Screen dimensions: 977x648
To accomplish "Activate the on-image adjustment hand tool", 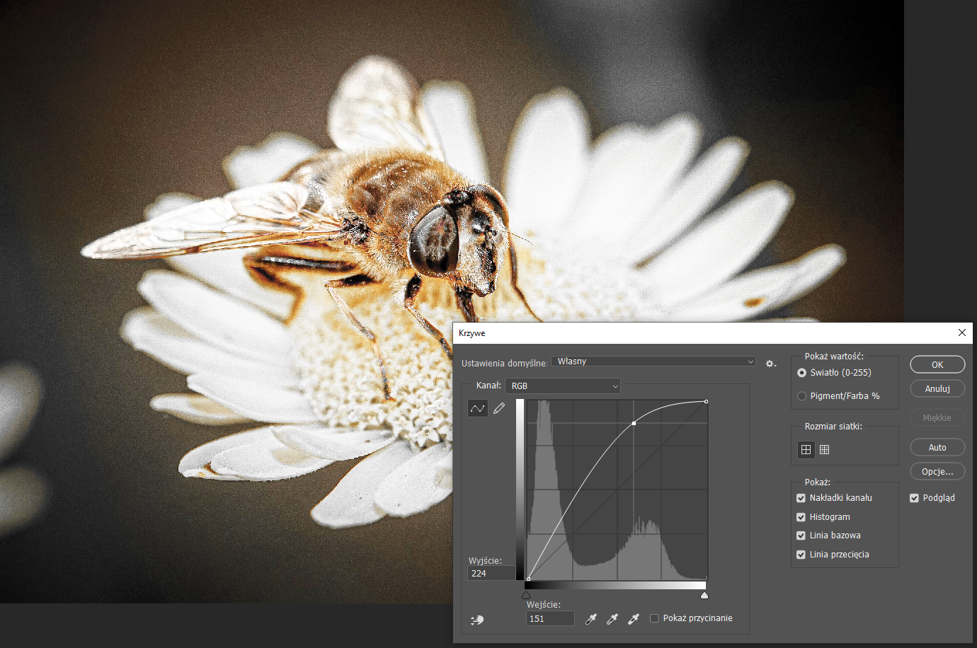I will coord(477,620).
